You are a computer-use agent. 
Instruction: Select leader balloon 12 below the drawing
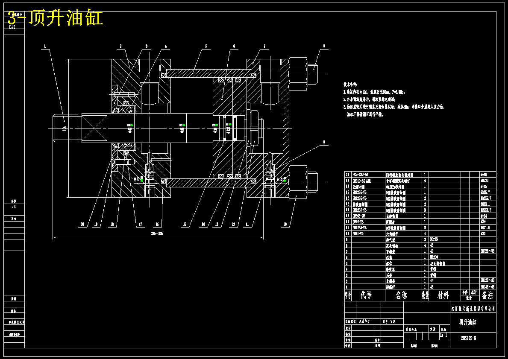(233, 225)
